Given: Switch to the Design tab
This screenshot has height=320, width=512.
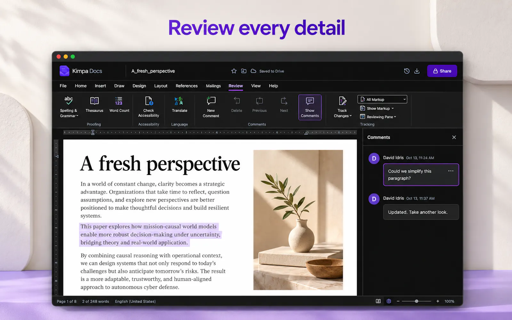Looking at the screenshot, I should (x=139, y=86).
